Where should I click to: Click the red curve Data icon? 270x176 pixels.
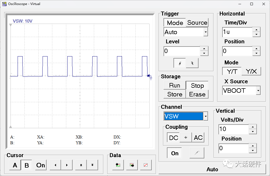146,165
